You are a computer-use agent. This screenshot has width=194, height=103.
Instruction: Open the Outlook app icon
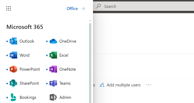coord(13,41)
